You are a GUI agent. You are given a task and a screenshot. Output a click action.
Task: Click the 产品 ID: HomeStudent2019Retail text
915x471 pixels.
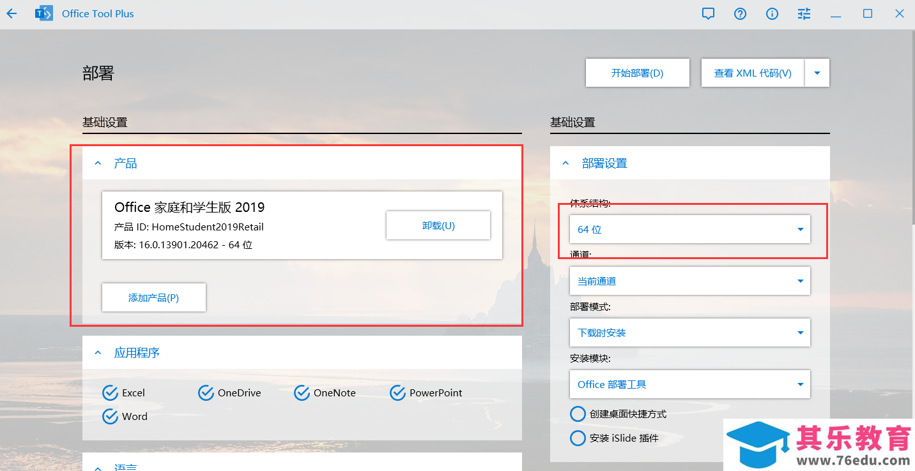coord(189,227)
